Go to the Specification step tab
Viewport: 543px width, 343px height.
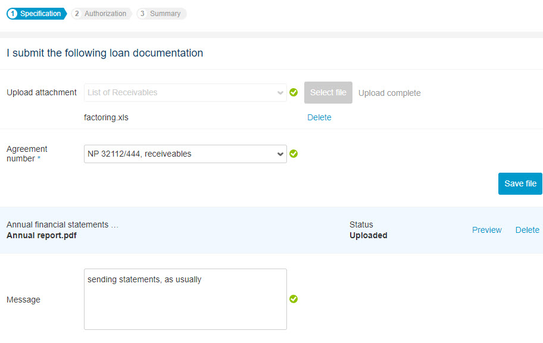tap(36, 14)
